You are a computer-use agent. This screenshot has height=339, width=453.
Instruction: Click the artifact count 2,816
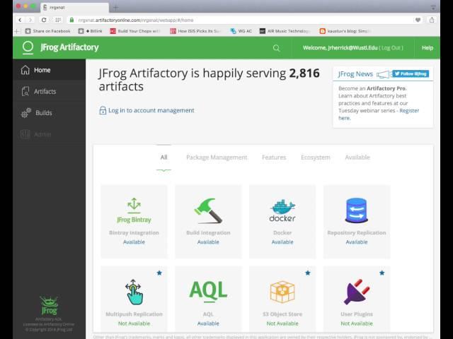(304, 73)
